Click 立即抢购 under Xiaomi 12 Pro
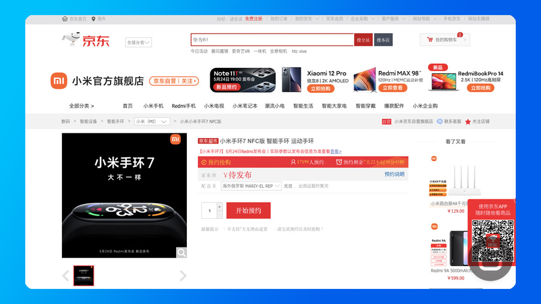 320,88
